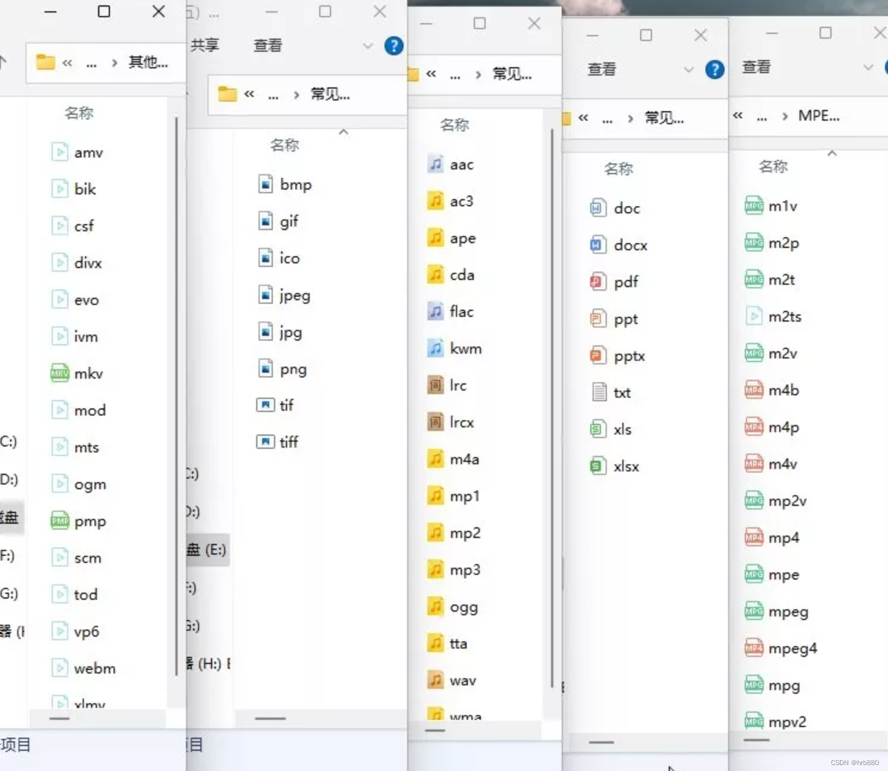Sort by 名称 header in documents window
The height and width of the screenshot is (771, 888).
618,168
